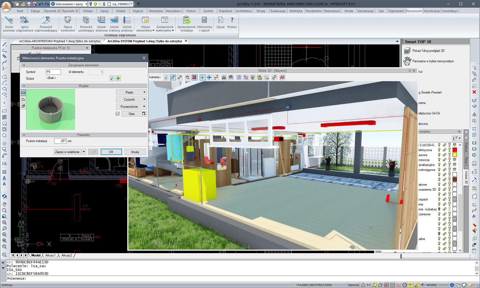The width and height of the screenshot is (480, 288).
Task: Click the red grid icon in 3D toolbar
Action: pyautogui.click(x=282, y=77)
